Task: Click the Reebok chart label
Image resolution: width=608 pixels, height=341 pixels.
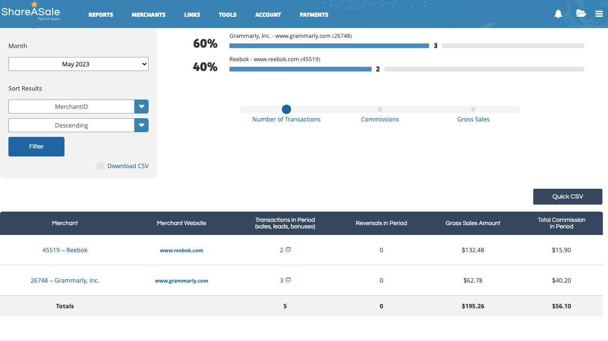Action: pyautogui.click(x=275, y=59)
